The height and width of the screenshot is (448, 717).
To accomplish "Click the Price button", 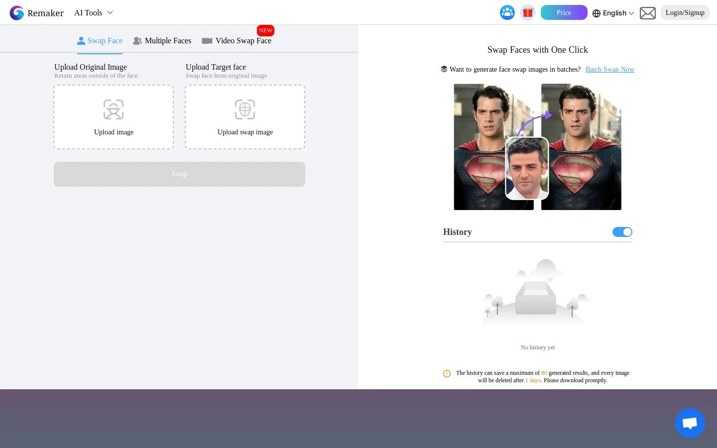I will pos(564,12).
